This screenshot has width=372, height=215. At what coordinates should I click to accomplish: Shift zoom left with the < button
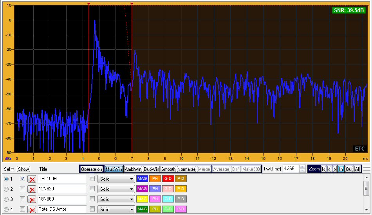(329, 169)
